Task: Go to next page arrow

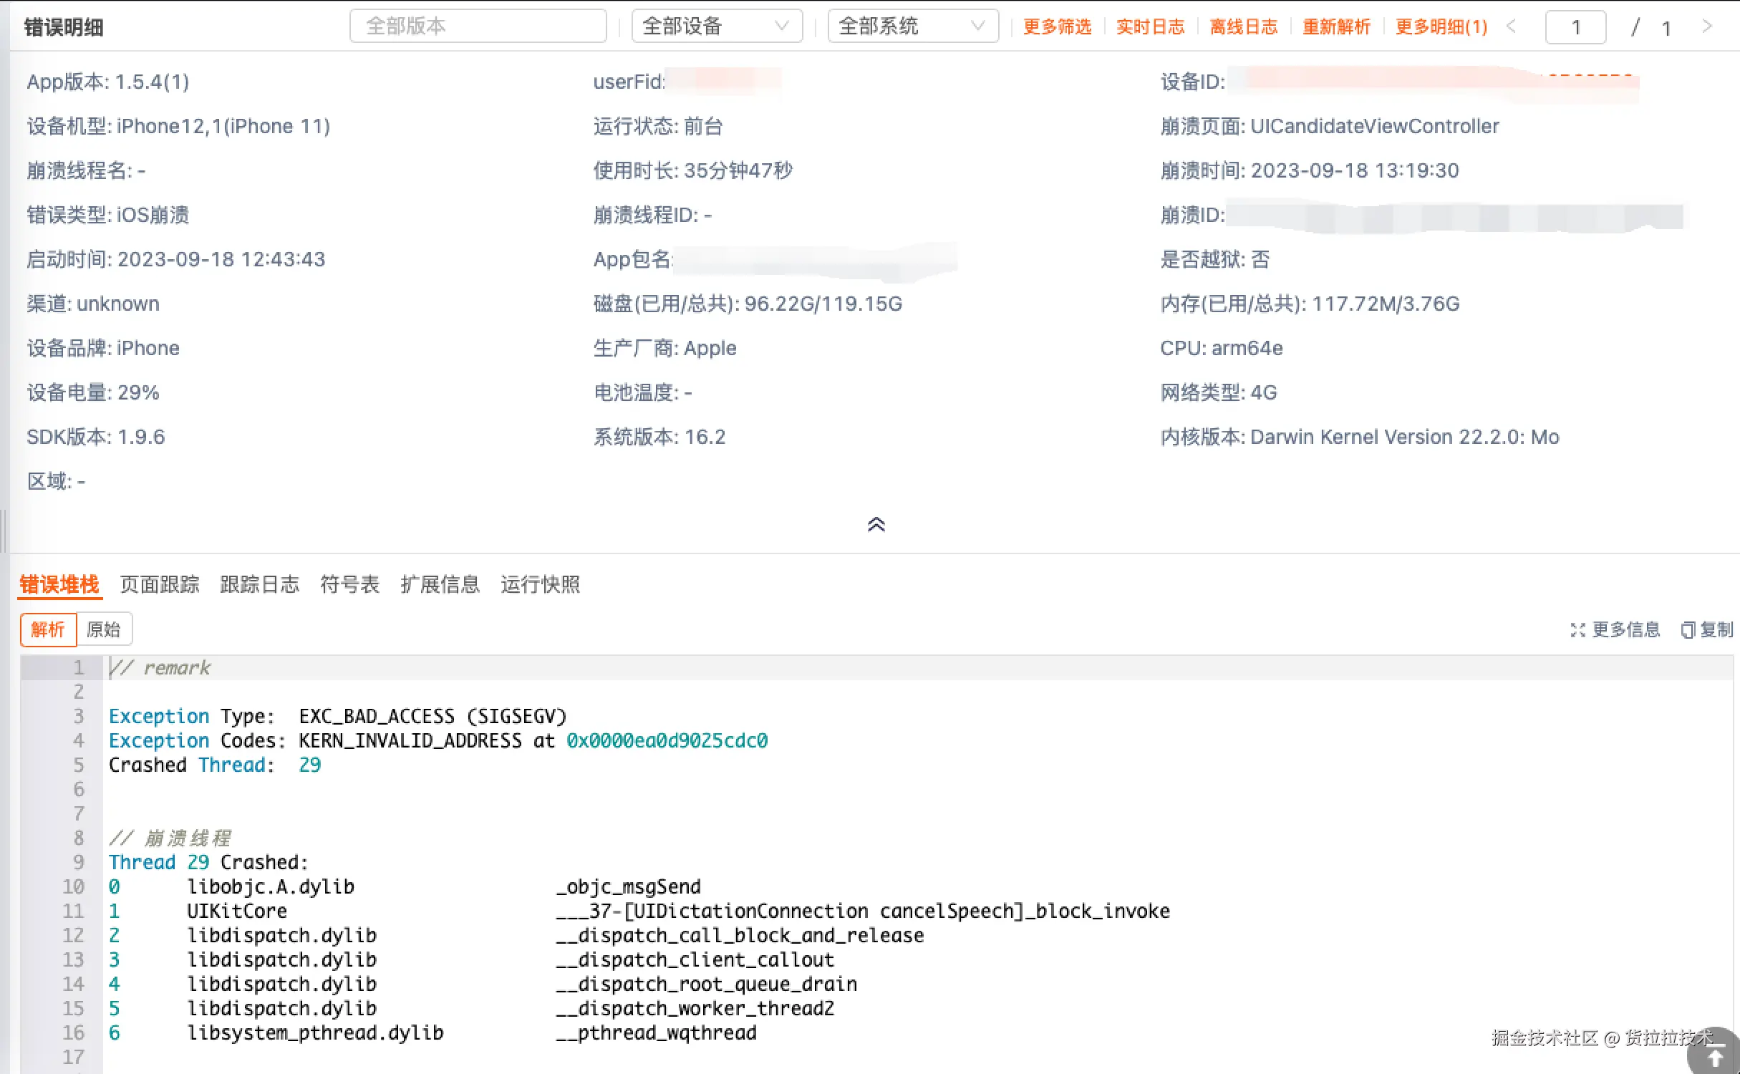Action: coord(1707,26)
